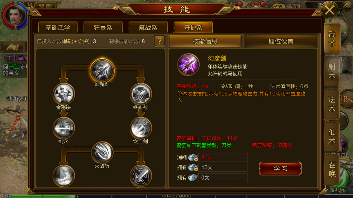Click the question mark help icon
The image size is (353, 198).
point(159,41)
